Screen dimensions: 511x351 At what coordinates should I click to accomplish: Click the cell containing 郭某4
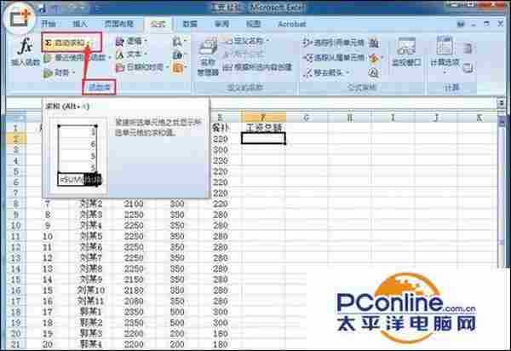pyautogui.click(x=91, y=344)
